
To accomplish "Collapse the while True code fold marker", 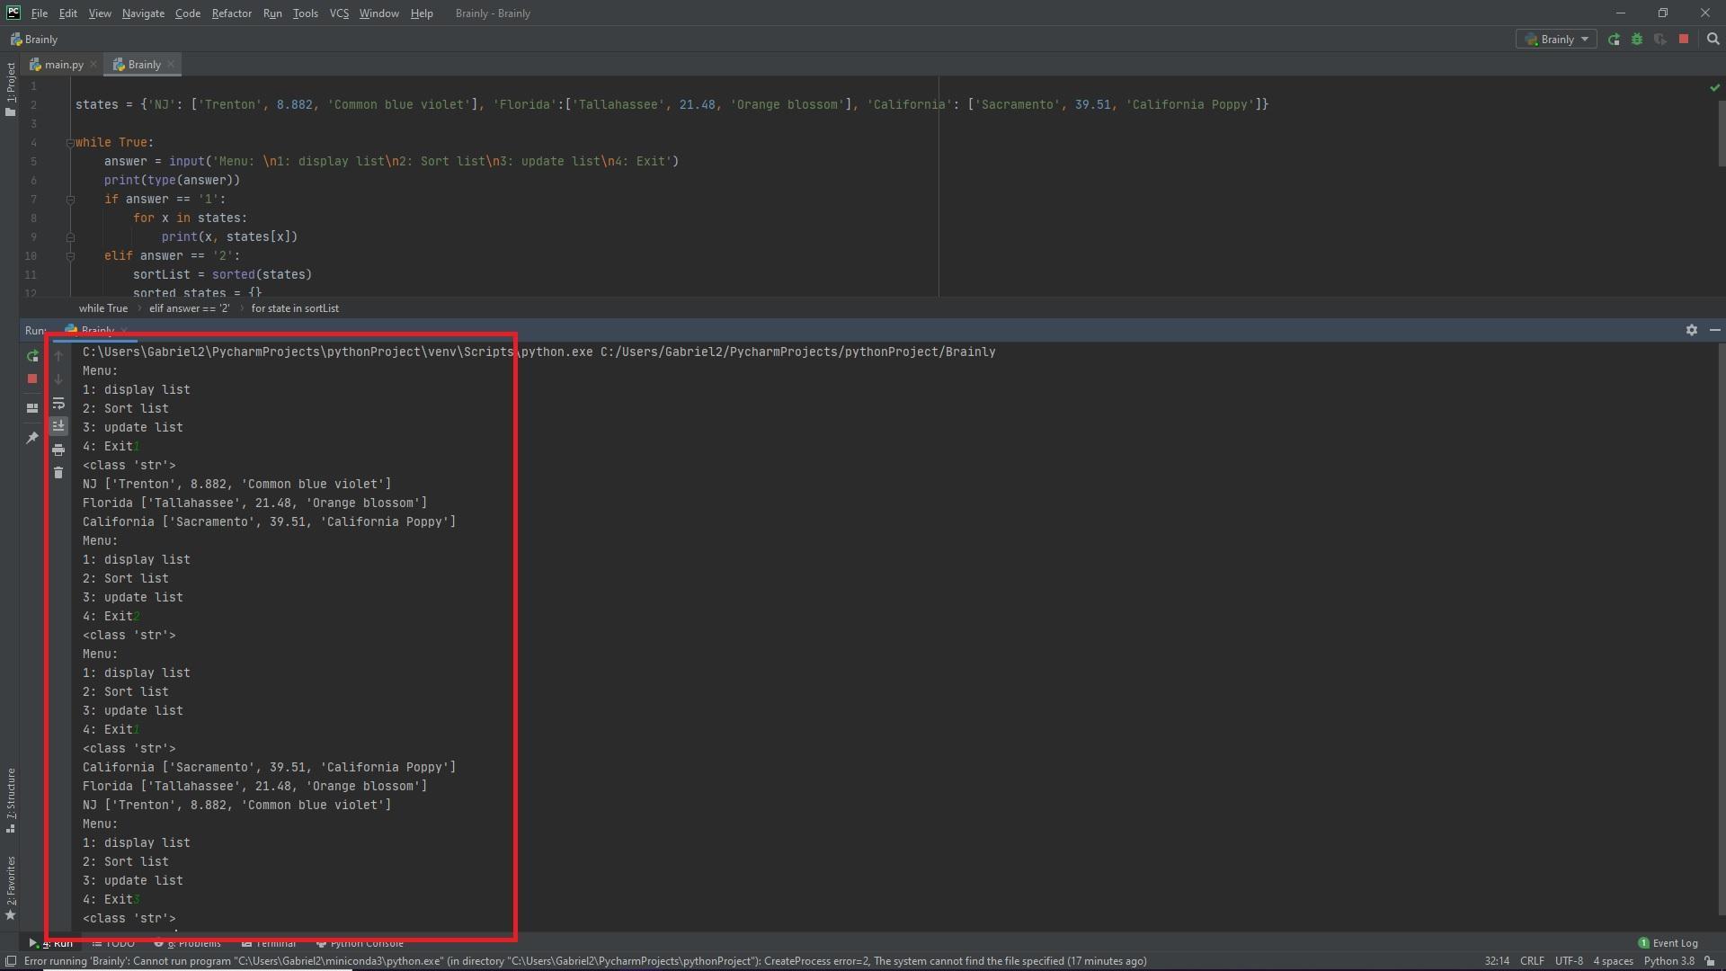I will click(x=70, y=143).
